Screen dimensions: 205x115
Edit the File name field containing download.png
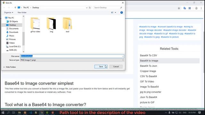click(71, 56)
